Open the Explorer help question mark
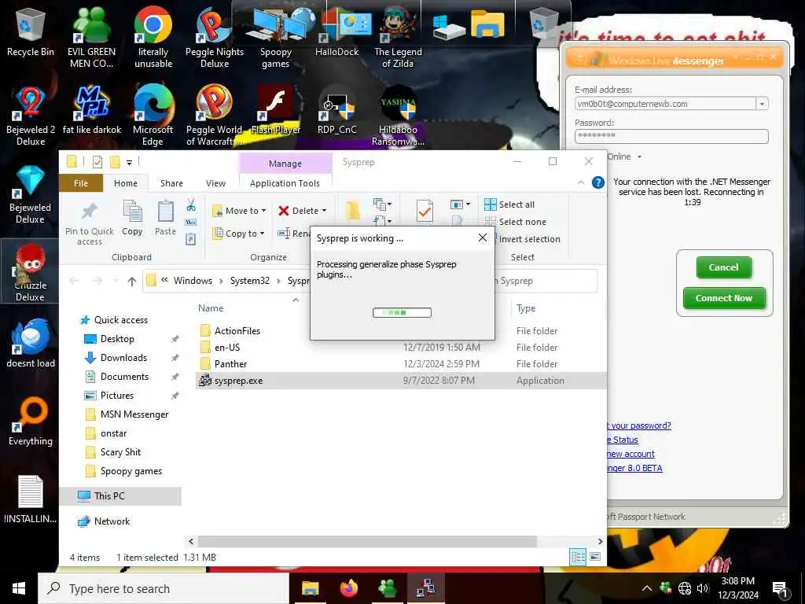The height and width of the screenshot is (604, 805). click(597, 182)
